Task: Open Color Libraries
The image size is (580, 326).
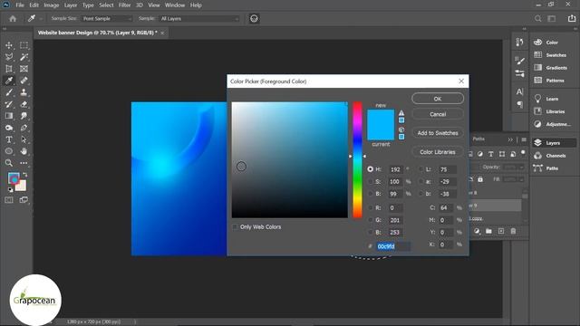Action: [x=438, y=152]
